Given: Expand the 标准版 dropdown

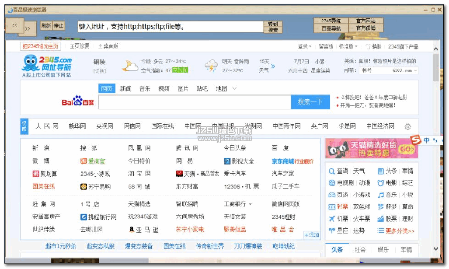Looking at the screenshot, I should pyautogui.click(x=348, y=46).
